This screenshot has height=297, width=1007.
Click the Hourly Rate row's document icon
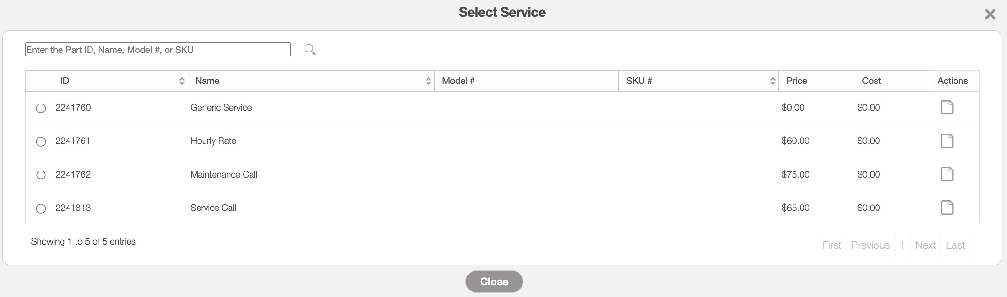(x=947, y=141)
